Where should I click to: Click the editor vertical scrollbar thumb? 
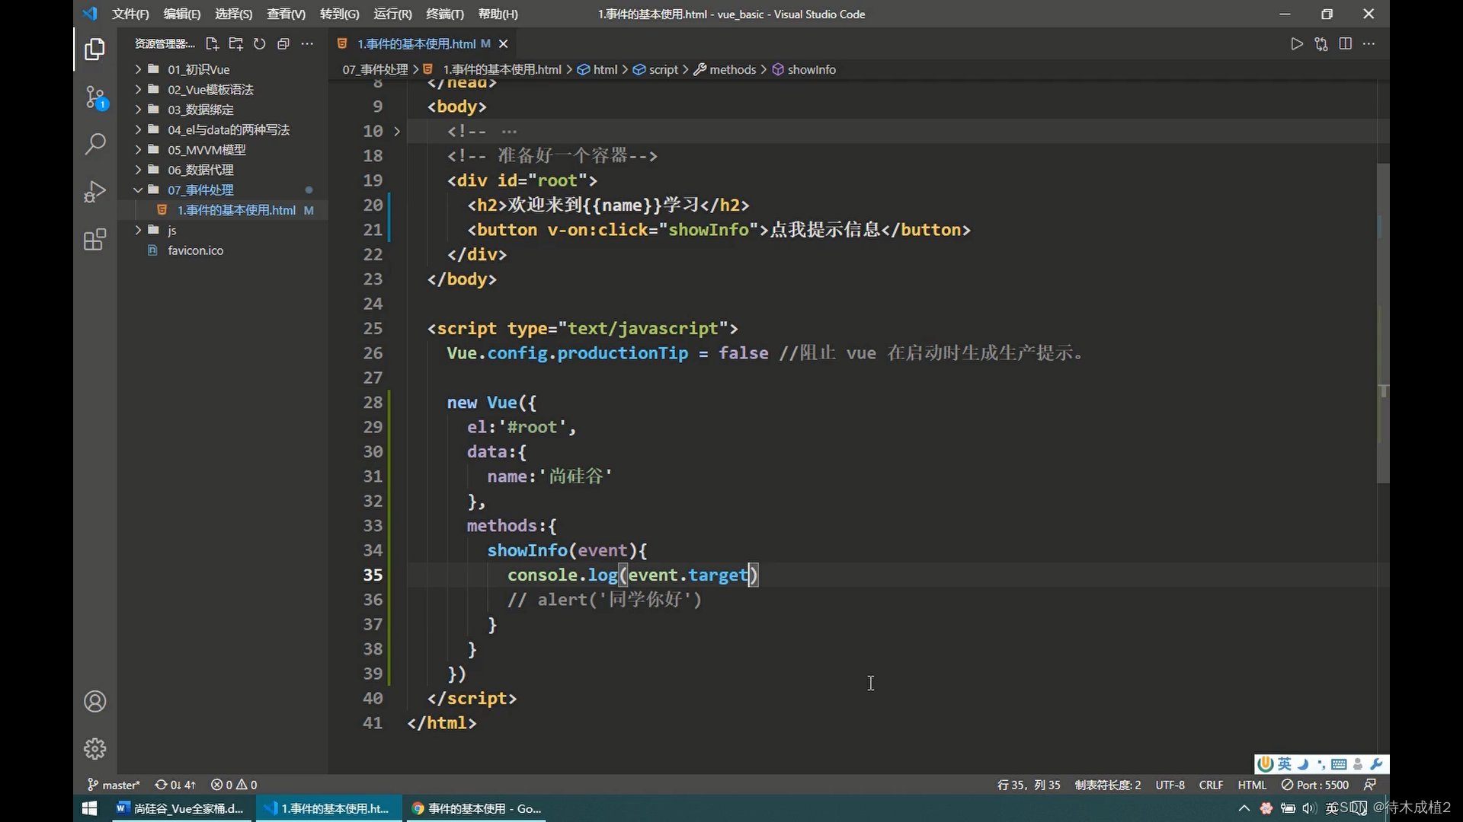click(1383, 323)
